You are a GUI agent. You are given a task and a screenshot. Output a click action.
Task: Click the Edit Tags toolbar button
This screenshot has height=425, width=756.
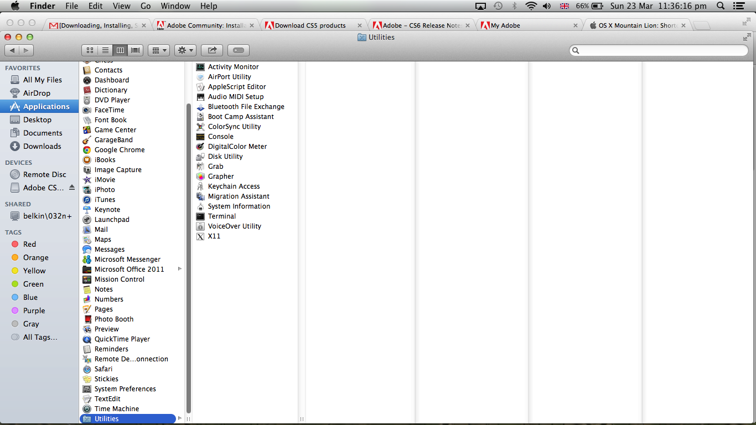click(x=239, y=50)
